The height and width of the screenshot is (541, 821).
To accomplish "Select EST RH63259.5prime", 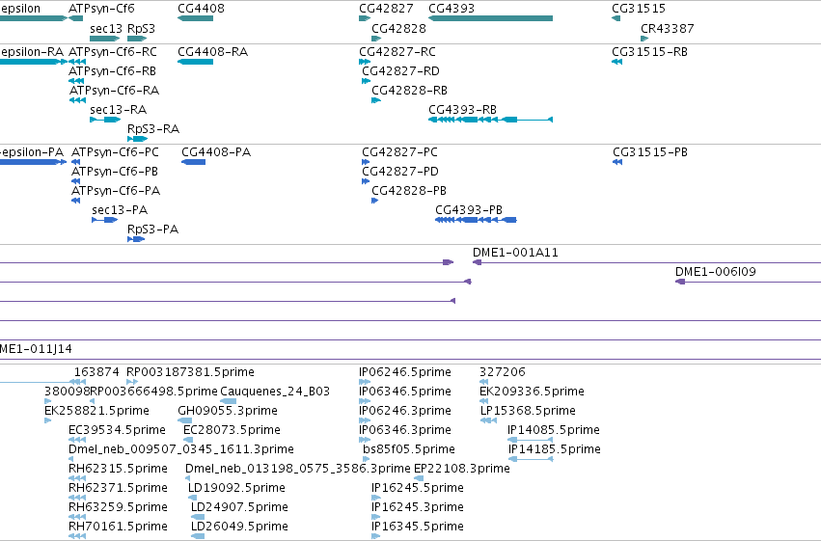I will click(119, 507).
